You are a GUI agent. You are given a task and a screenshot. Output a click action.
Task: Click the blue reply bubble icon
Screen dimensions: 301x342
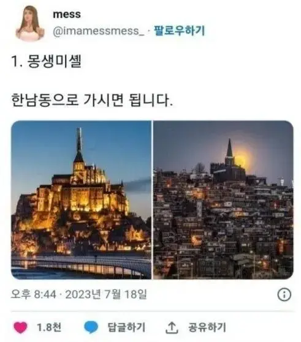[x=91, y=327]
